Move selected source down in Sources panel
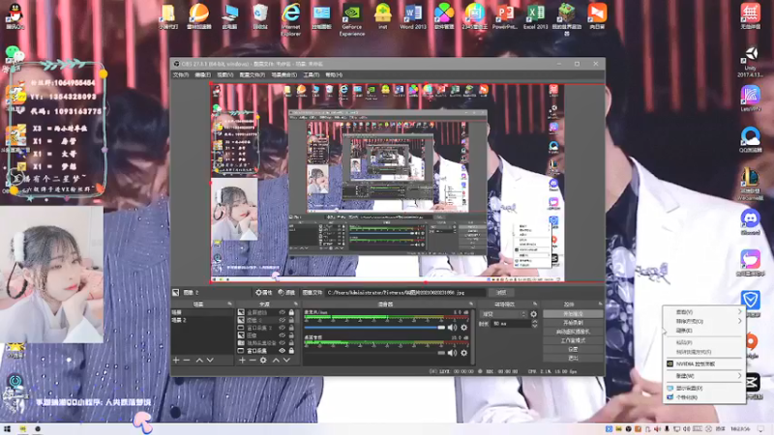 pyautogui.click(x=286, y=361)
